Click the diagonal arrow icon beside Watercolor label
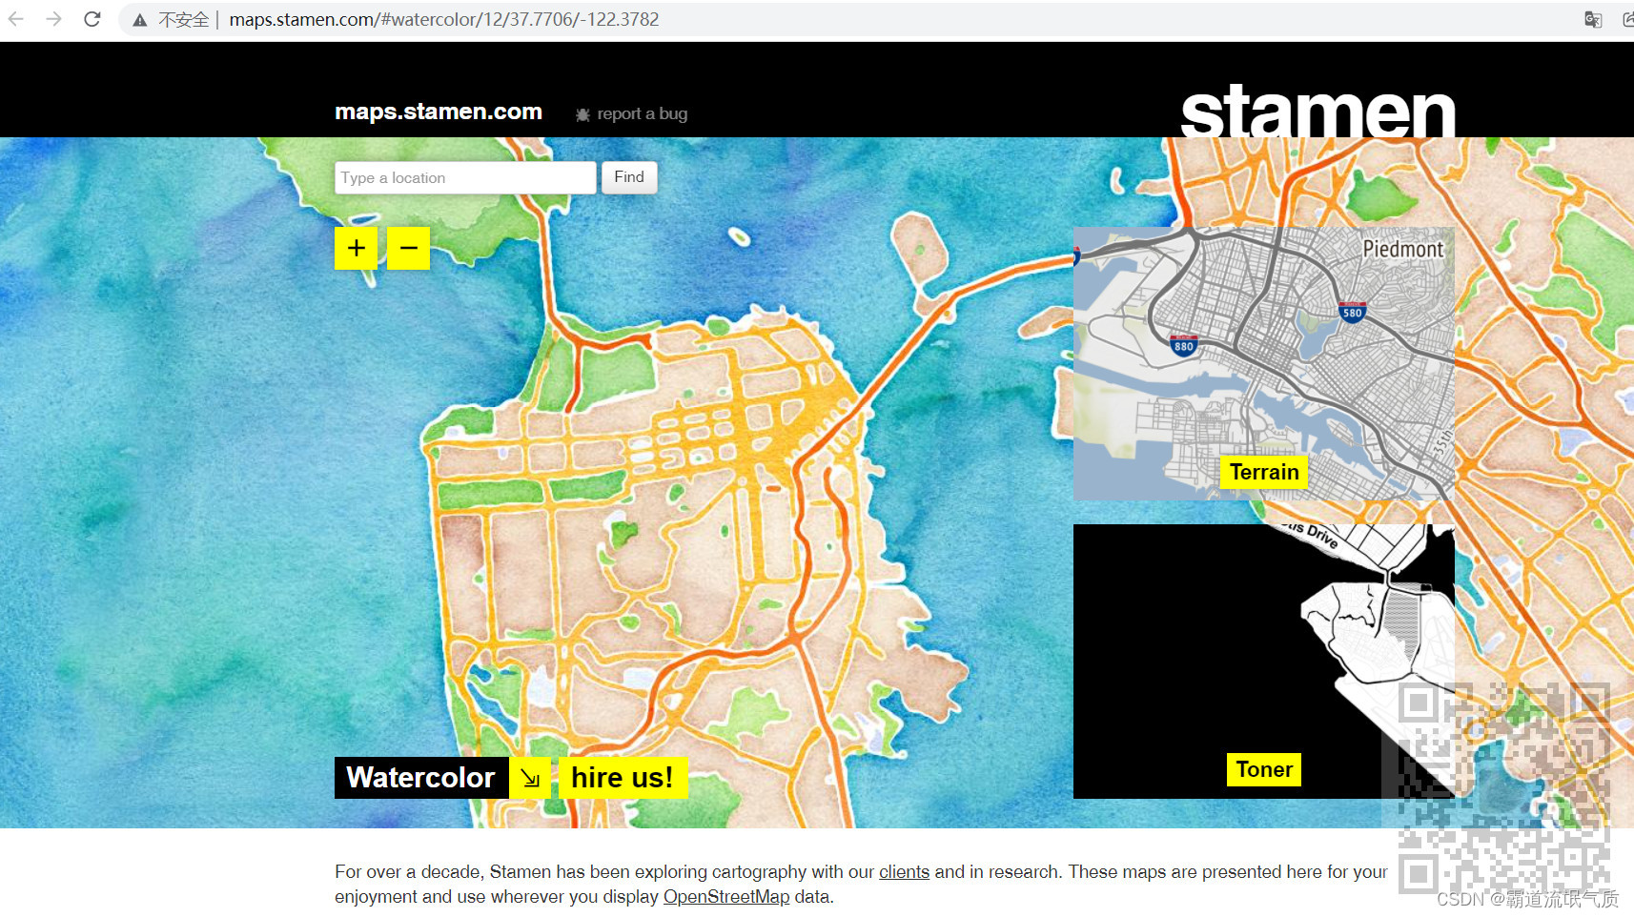The height and width of the screenshot is (917, 1634). [x=529, y=777]
